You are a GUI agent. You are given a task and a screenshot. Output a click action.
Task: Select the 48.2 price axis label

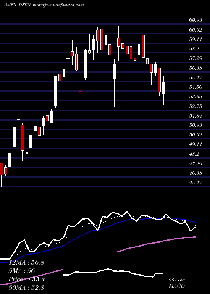(x=194, y=154)
